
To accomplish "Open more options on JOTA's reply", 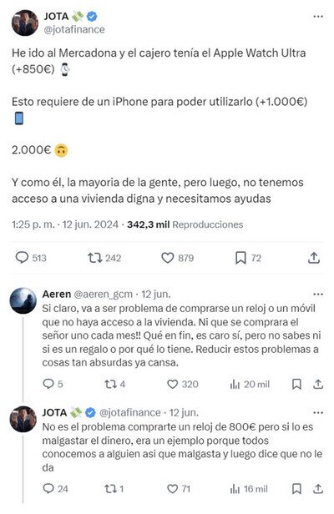I will point(318,412).
